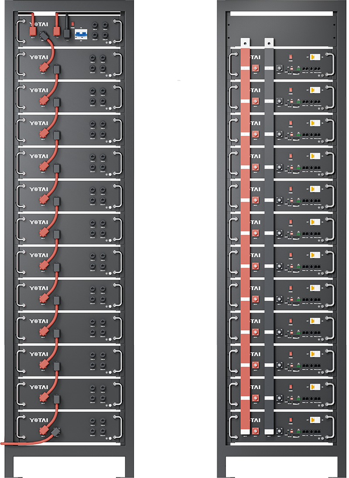This screenshot has height=478, width=349.
Task: Flip the yellow OFF/ON isolator switch on the top right module
Action: coord(314,57)
